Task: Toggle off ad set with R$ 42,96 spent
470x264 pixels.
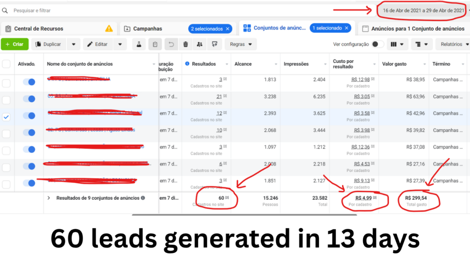Action: (x=29, y=115)
